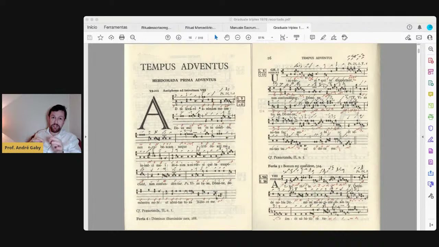Zoom out with the minus circle button
This screenshot has height=247, width=439.
pos(238,37)
